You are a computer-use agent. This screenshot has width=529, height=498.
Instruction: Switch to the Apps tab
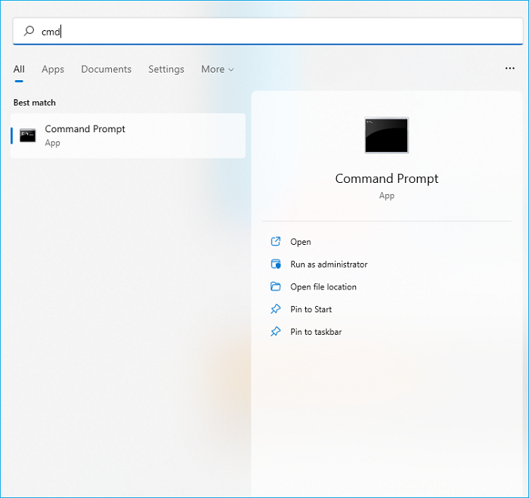[53, 70]
